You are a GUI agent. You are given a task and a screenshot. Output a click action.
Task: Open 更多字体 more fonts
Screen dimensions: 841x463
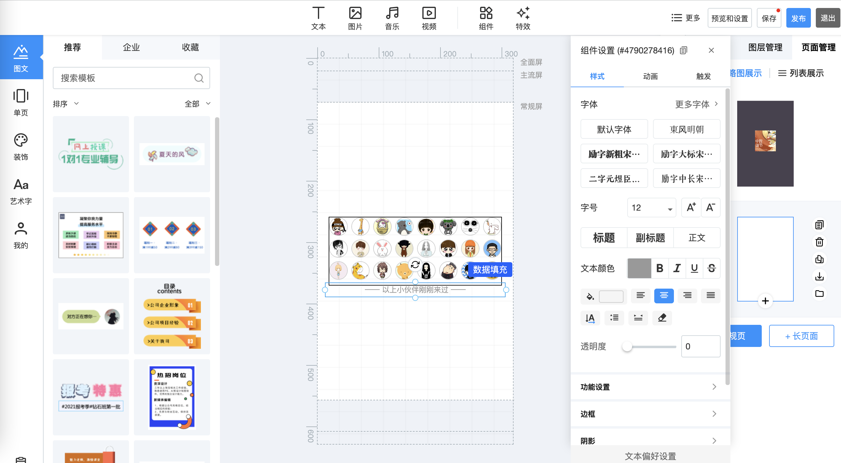(x=697, y=104)
